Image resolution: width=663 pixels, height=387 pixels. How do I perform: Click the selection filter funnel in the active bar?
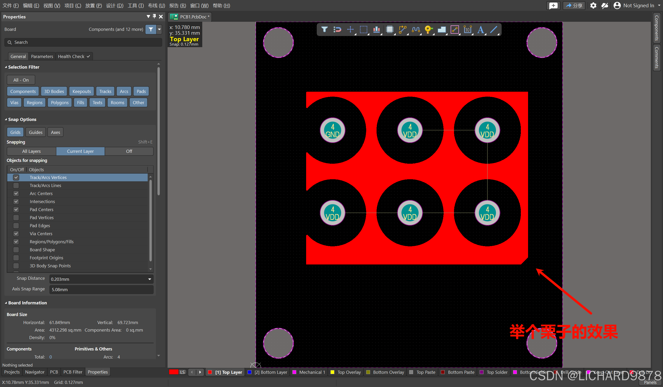click(x=324, y=29)
